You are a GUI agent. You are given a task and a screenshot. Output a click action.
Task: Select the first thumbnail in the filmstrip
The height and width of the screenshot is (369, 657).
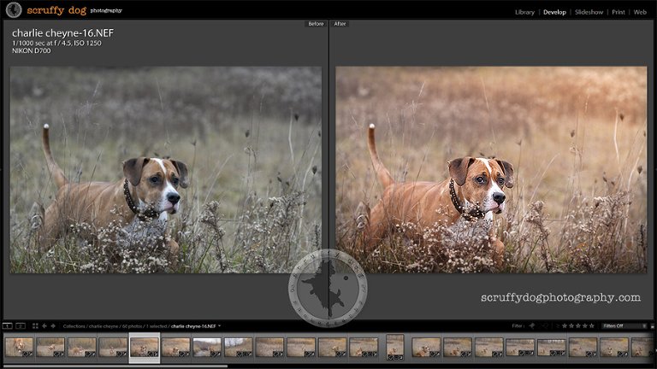(19, 346)
